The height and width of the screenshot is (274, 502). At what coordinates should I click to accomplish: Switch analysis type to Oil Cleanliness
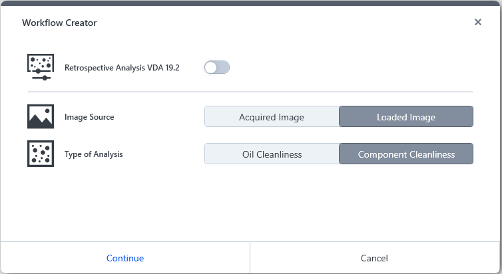coord(272,154)
